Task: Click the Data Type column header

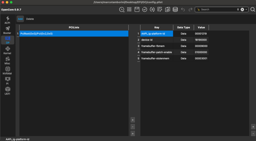Action: 183,28
